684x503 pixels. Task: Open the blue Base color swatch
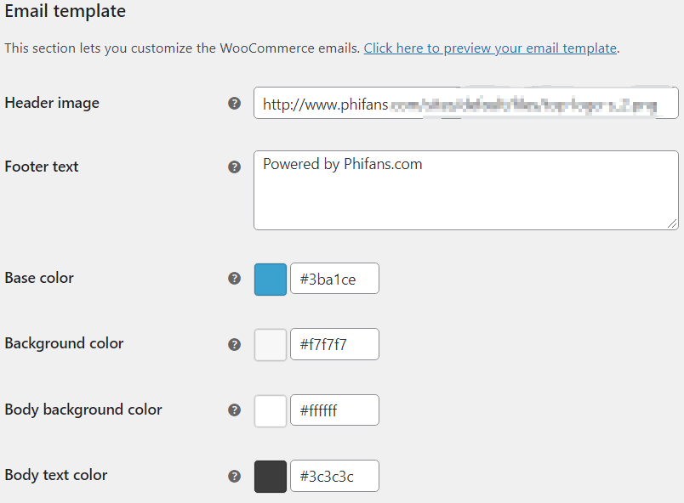click(x=271, y=280)
